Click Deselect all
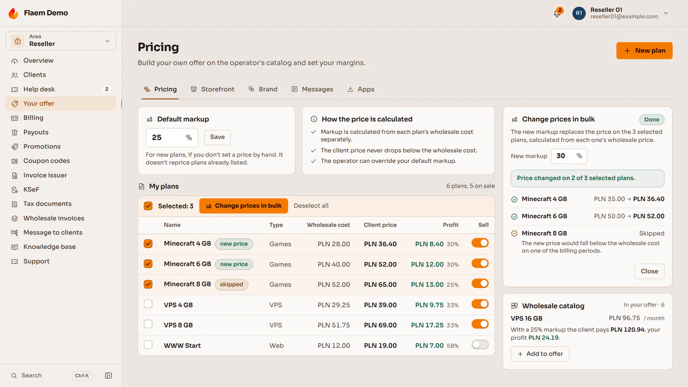This screenshot has height=387, width=688. point(311,206)
